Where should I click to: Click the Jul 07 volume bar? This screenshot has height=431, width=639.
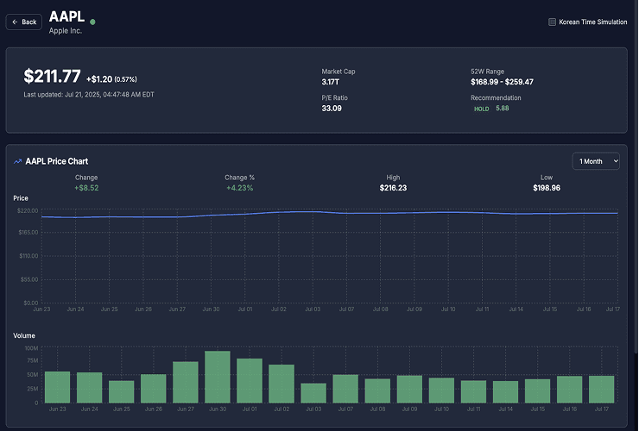pos(345,389)
